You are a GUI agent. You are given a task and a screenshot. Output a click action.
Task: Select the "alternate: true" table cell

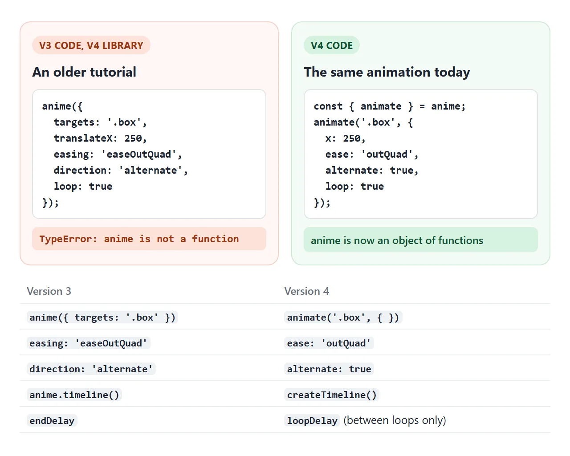(x=329, y=369)
